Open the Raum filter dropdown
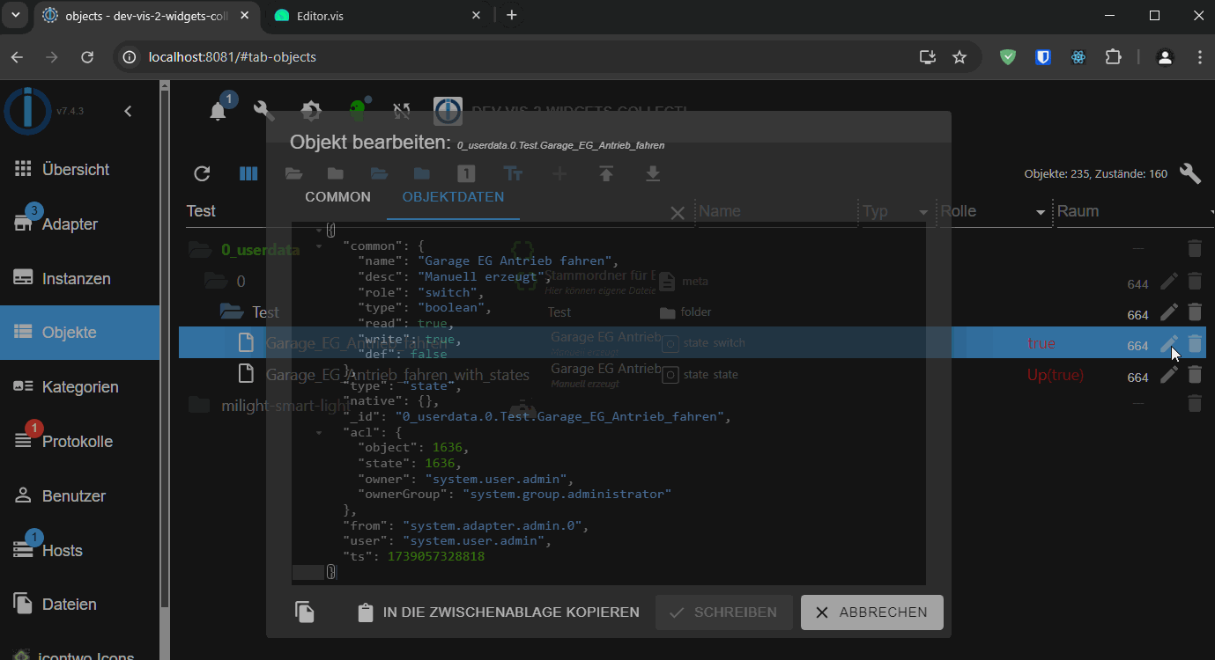Screen dimensions: 1215x660 (x=1211, y=212)
